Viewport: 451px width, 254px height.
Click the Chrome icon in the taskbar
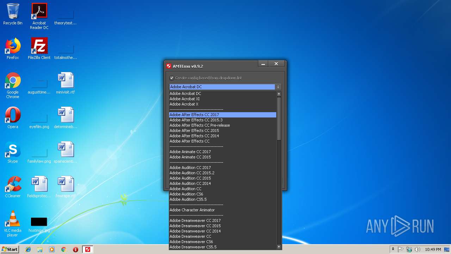click(x=63, y=249)
